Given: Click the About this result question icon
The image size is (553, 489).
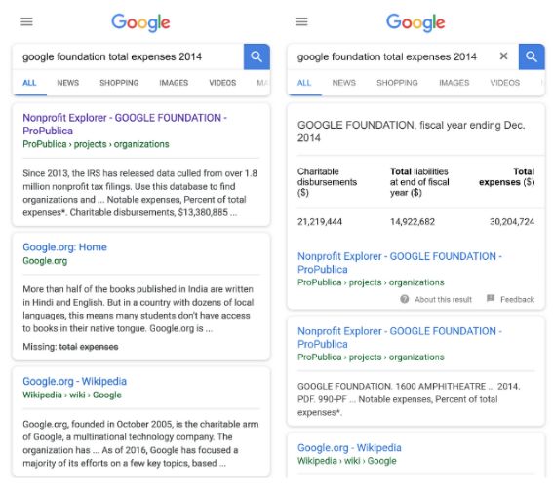Looking at the screenshot, I should [x=404, y=299].
